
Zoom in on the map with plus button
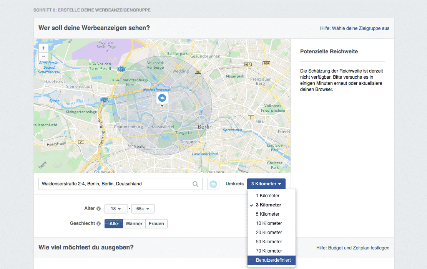43,48
